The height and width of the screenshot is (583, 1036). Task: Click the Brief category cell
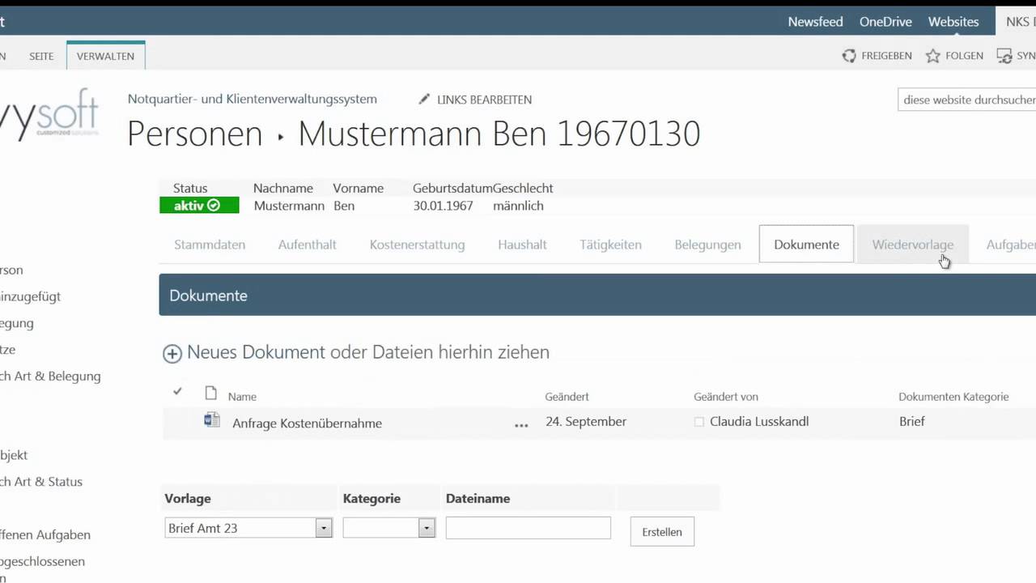coord(911,421)
